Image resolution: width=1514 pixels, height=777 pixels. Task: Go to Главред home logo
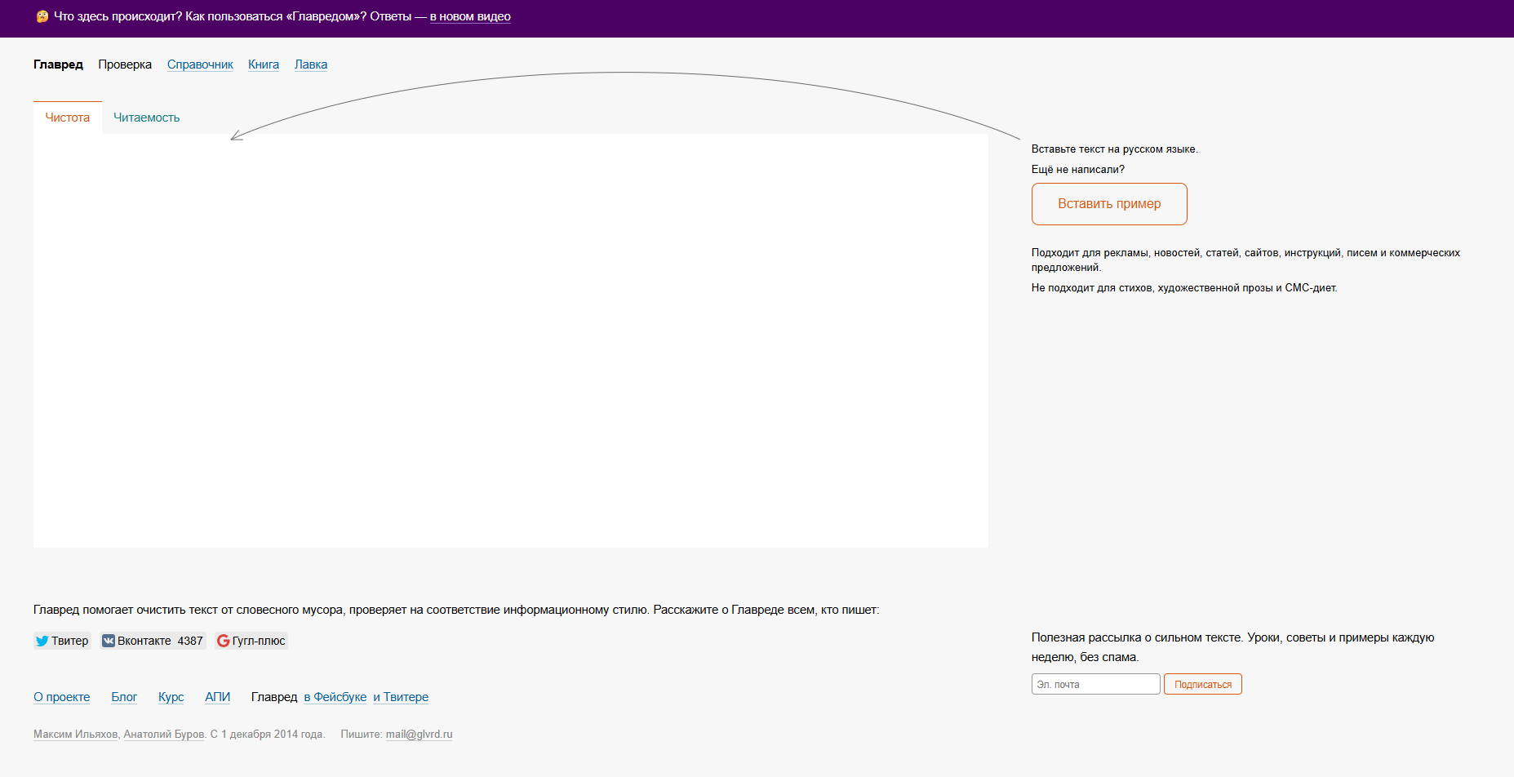coord(58,64)
